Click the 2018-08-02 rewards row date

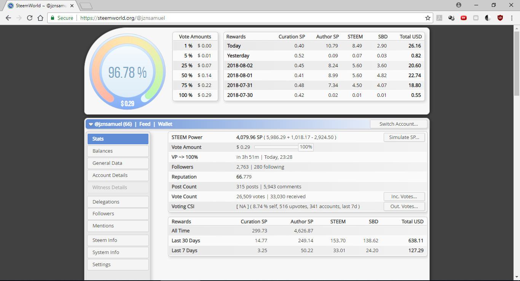[240, 66]
